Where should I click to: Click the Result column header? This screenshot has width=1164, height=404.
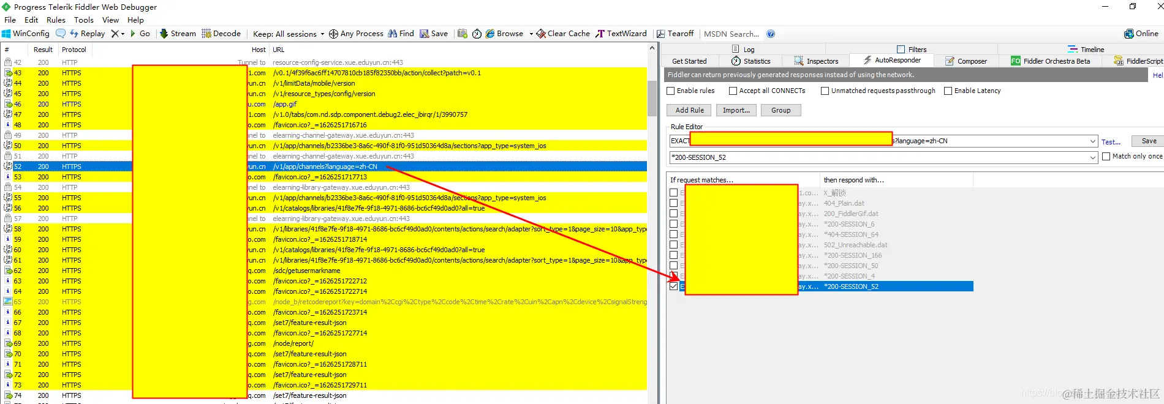(x=43, y=50)
